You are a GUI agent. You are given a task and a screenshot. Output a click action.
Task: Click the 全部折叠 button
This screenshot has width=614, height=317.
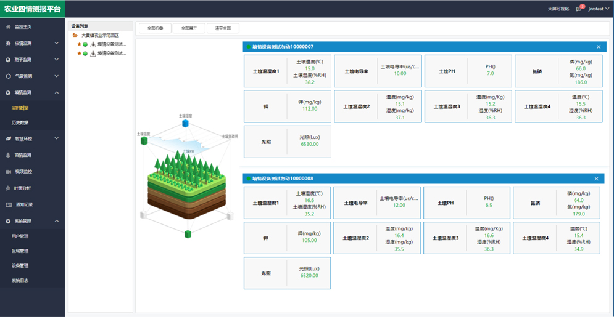[155, 28]
